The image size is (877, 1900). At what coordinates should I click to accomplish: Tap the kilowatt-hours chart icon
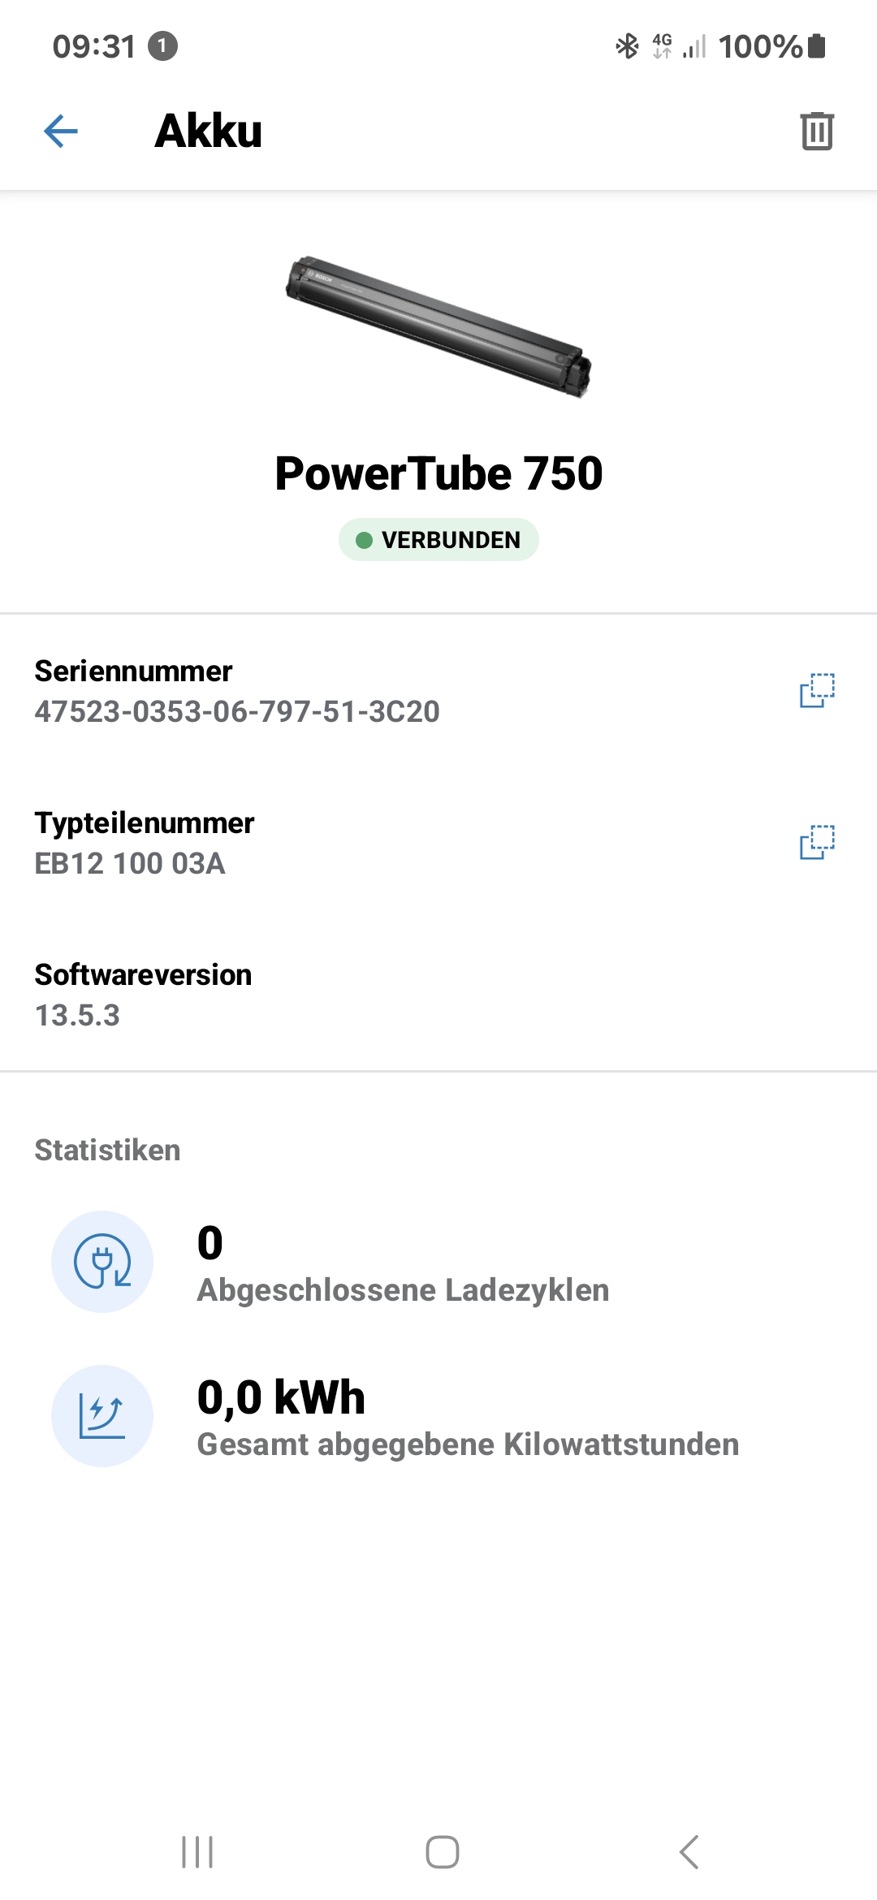click(102, 1416)
